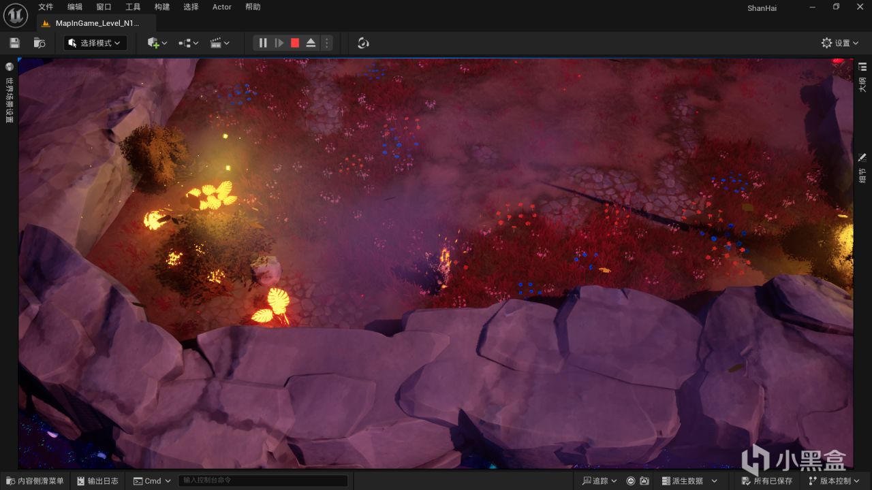Screen dimensions: 872x490
Task: Open the blueprints dropdown in toolbar
Action: (189, 43)
